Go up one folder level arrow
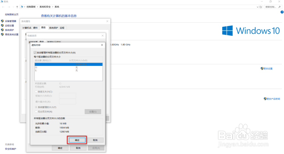 (17, 7)
